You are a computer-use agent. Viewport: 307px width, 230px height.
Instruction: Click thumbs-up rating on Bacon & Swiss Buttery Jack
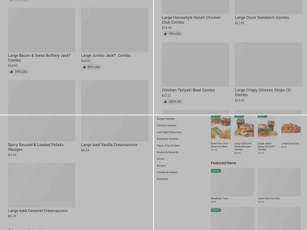pos(18,72)
